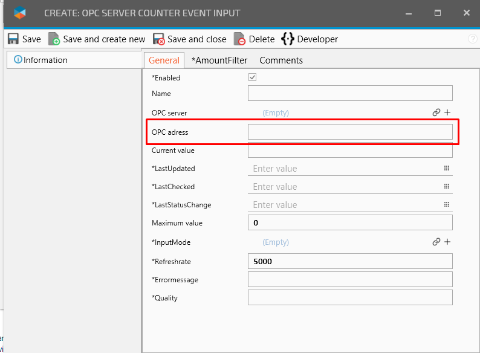Click the link icon for InputMode
This screenshot has height=353, width=480.
436,242
